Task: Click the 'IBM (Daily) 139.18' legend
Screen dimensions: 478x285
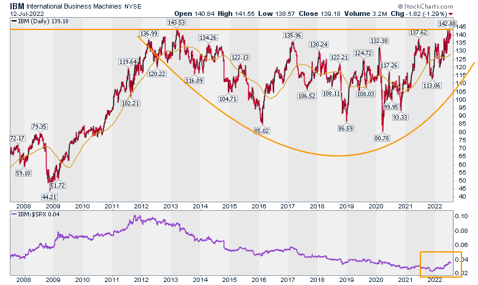Action: tap(40, 21)
